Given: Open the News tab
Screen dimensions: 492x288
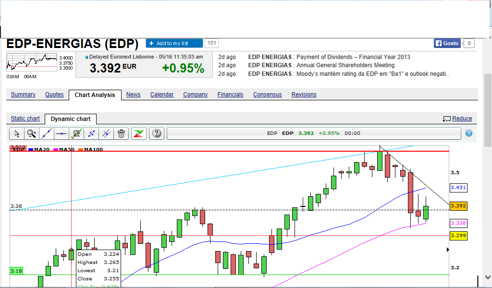Looking at the screenshot, I should [x=134, y=95].
